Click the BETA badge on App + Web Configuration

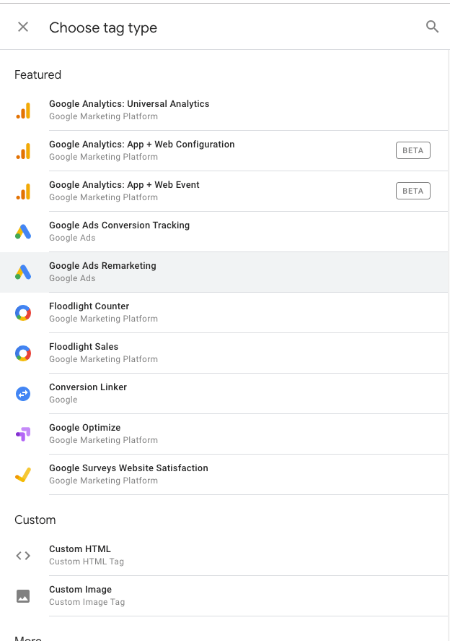pyautogui.click(x=412, y=150)
